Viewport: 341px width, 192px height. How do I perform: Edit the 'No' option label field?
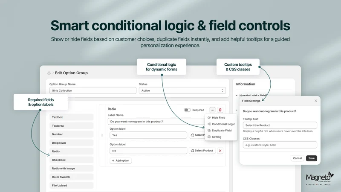tap(148, 151)
